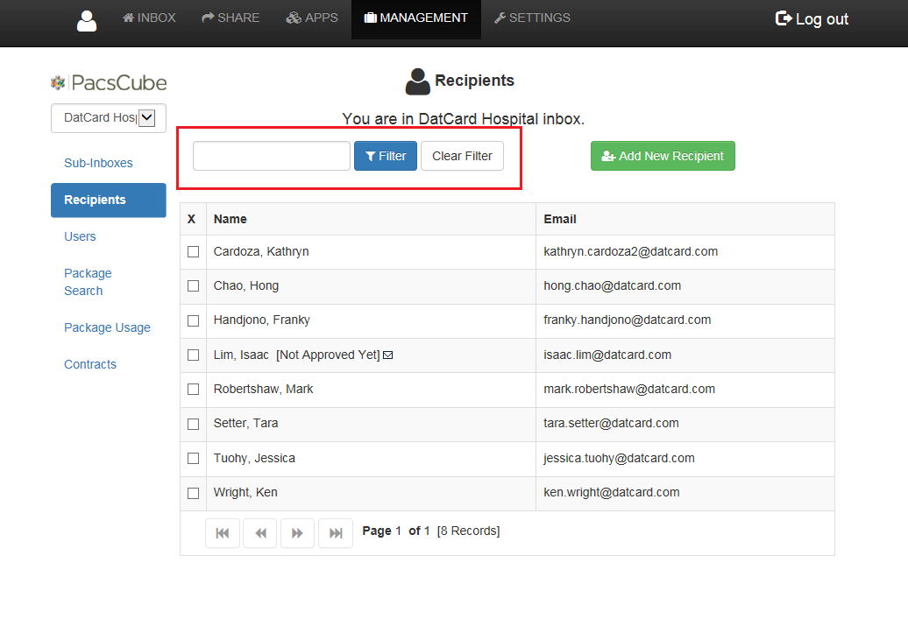Click email ken.wright@datcard.com
Screen dimensions: 908x626
(x=612, y=492)
